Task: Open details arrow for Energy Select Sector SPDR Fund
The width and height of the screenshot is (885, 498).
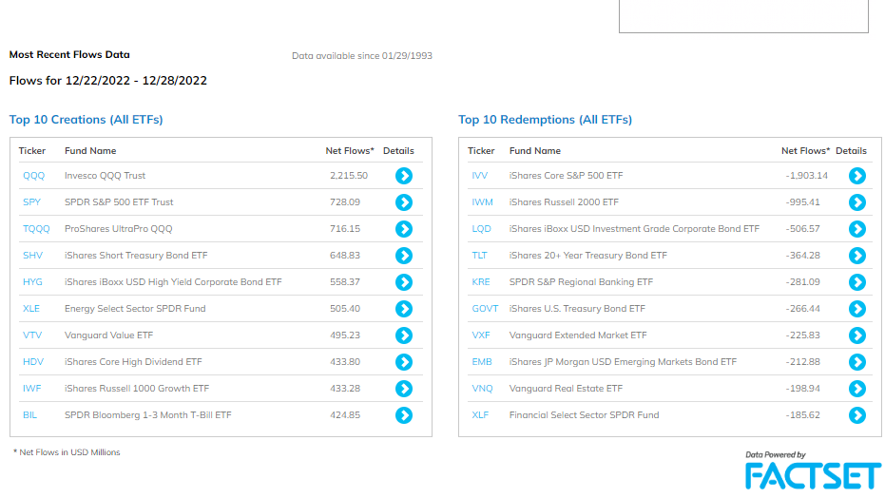Action: 404,309
